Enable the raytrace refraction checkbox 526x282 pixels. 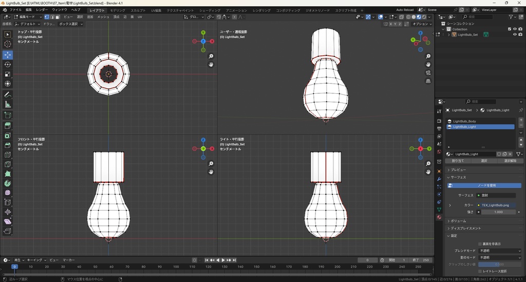480,271
